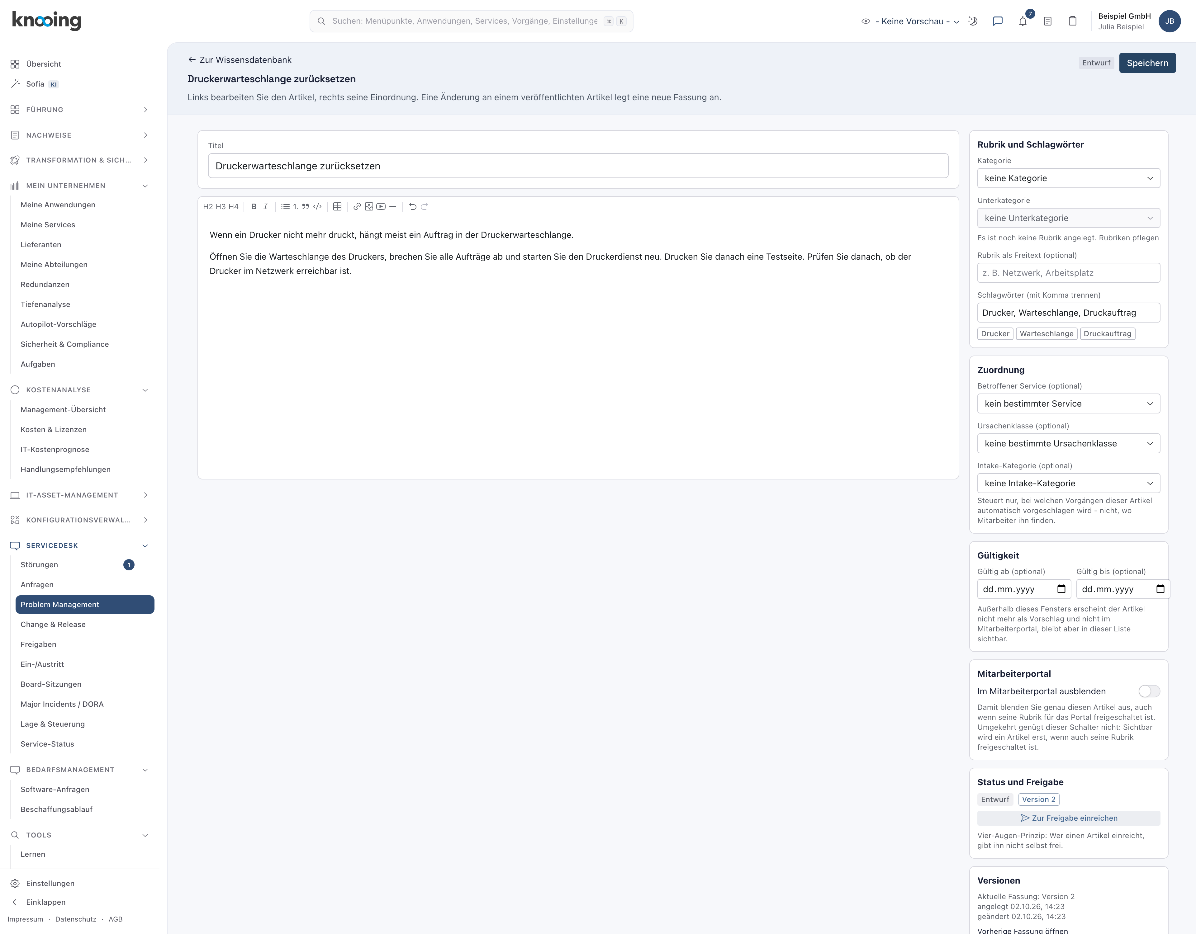Open Einstellungen in the sidebar
Viewport: 1196px width, 934px height.
coord(50,883)
